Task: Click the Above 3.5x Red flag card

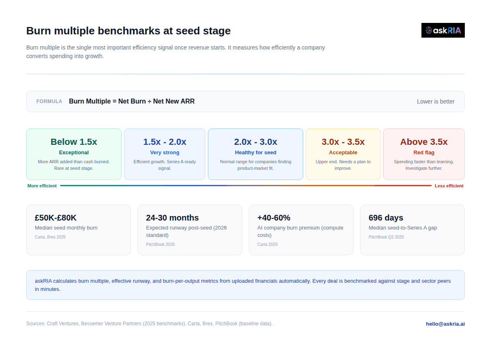Action: [423, 154]
